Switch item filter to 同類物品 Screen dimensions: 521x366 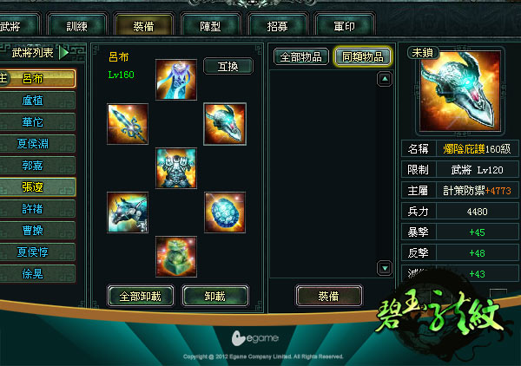click(x=363, y=56)
